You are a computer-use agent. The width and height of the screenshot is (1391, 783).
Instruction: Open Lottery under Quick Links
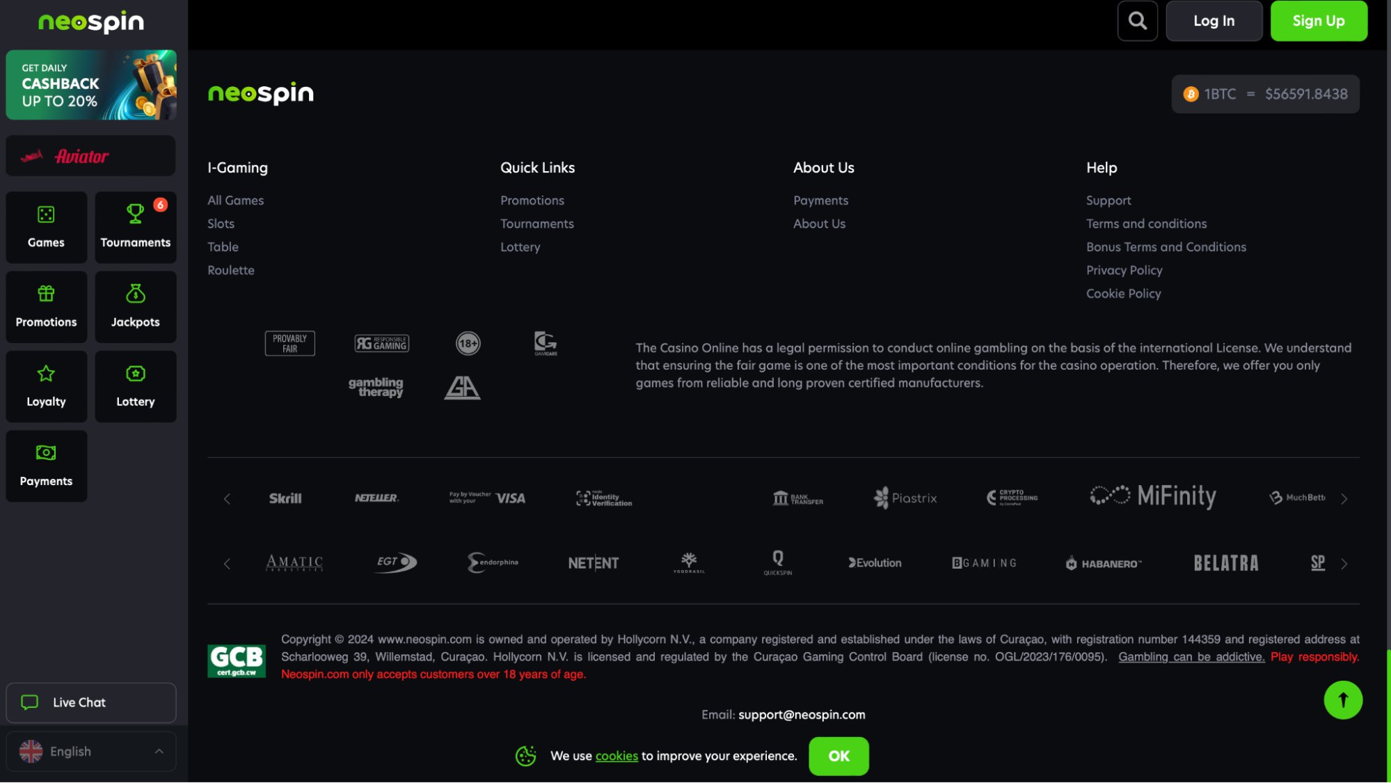520,247
